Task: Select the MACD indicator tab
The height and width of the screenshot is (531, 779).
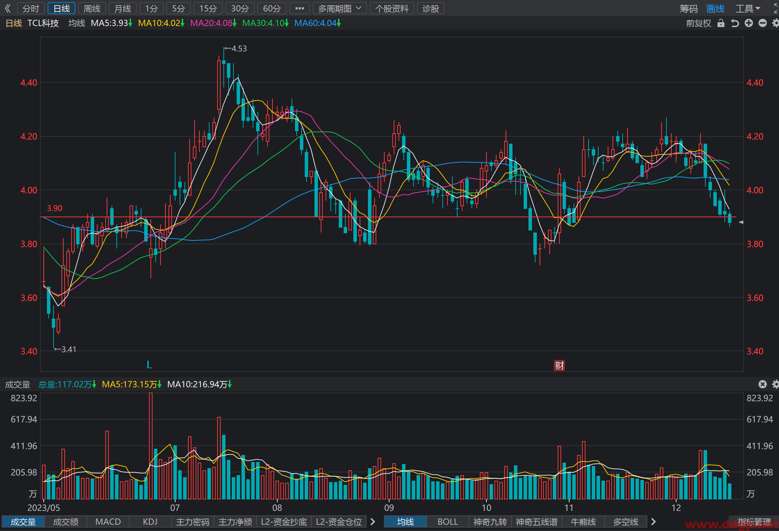Action: [x=108, y=522]
